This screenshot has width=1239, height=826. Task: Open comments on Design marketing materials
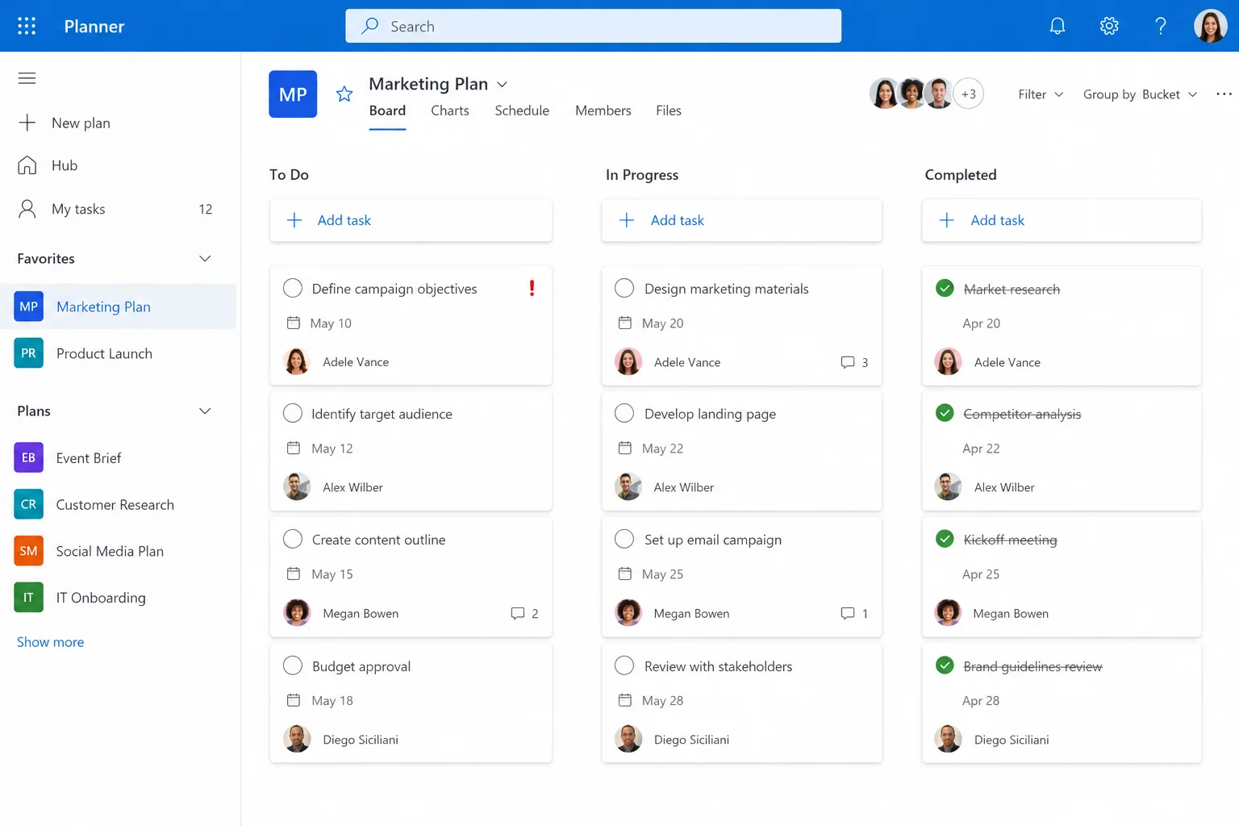854,362
